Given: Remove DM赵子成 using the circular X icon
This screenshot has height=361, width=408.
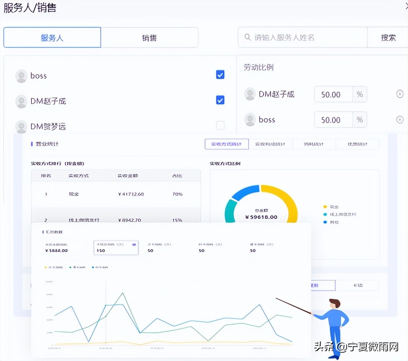Looking at the screenshot, I should [400, 93].
